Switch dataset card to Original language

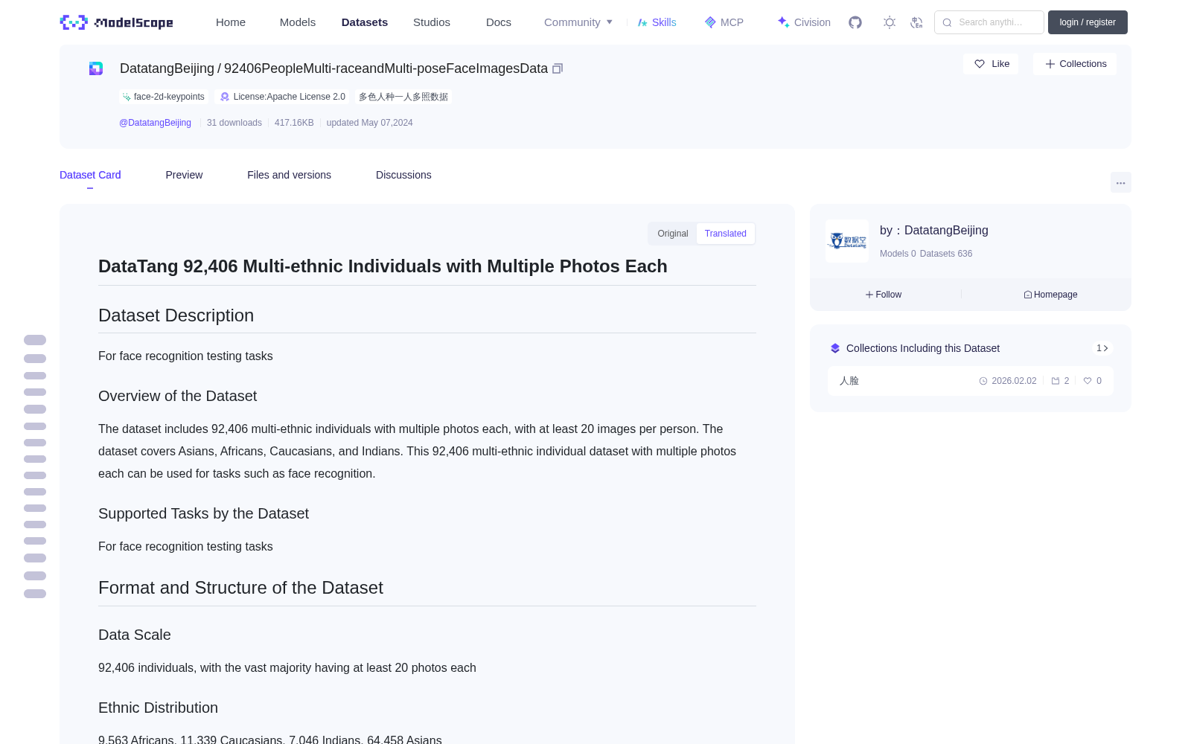click(673, 234)
